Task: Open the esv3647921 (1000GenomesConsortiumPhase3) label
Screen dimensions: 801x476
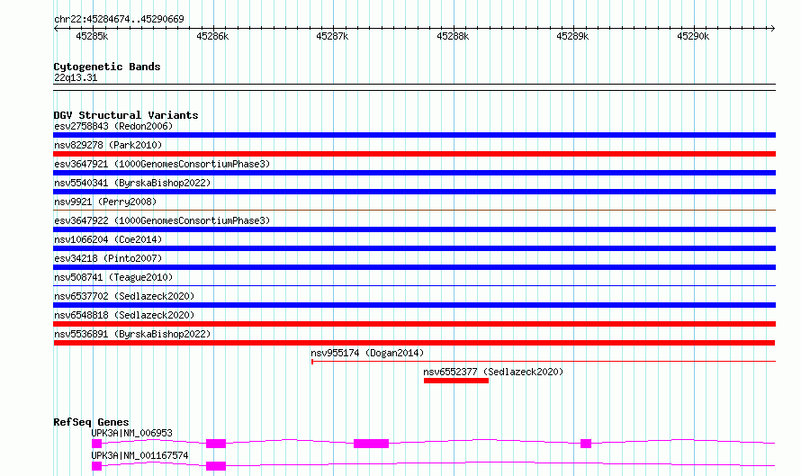Action: coord(162,164)
